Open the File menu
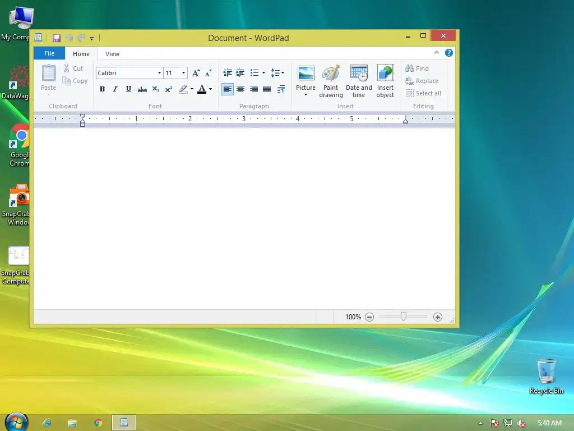 (x=49, y=53)
